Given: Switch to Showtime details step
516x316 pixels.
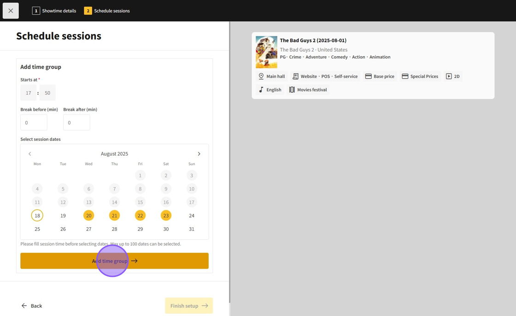Looking at the screenshot, I should click(54, 11).
